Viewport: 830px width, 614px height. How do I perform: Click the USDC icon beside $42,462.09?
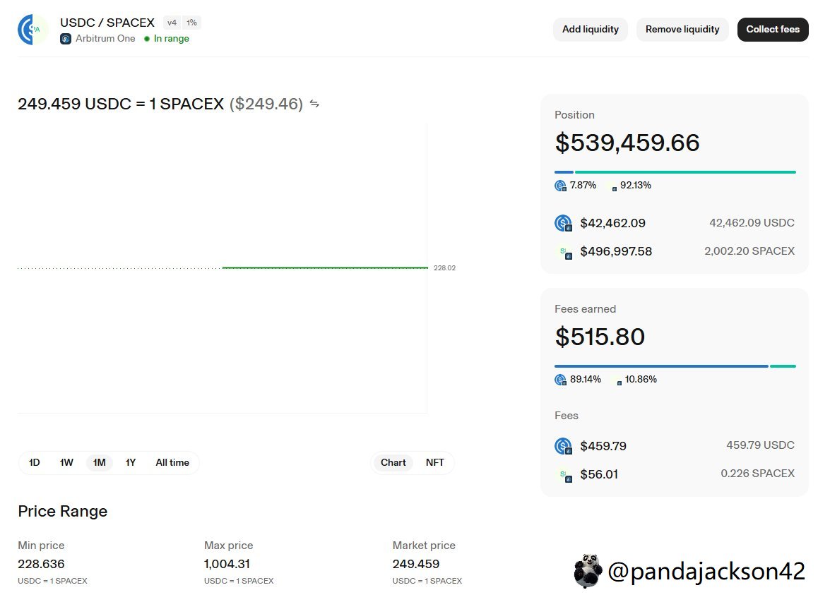tap(563, 223)
